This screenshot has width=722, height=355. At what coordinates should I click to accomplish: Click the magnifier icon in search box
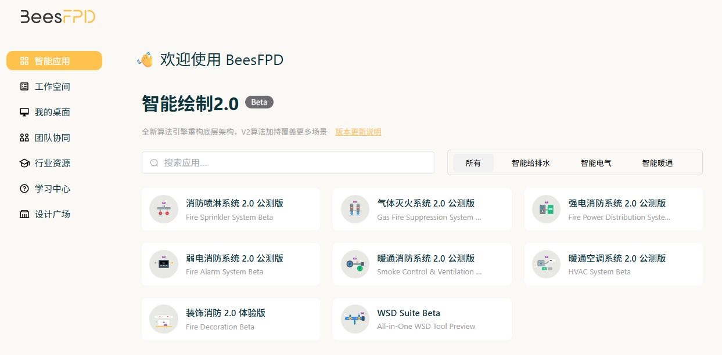tap(154, 163)
